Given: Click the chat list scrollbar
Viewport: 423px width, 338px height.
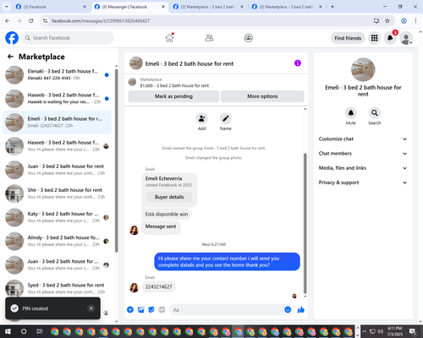Looking at the screenshot, I should click(116, 161).
